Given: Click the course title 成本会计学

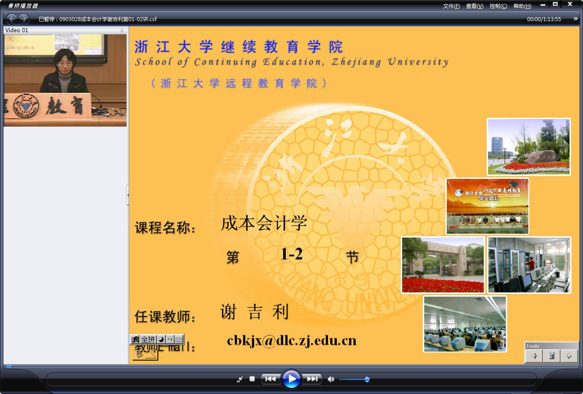Looking at the screenshot, I should coord(264,223).
